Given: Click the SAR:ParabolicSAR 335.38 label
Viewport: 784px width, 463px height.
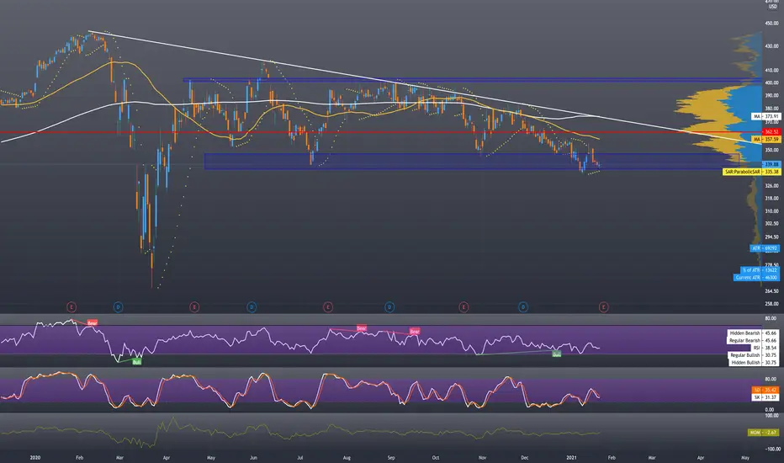Looking at the screenshot, I should tap(751, 172).
